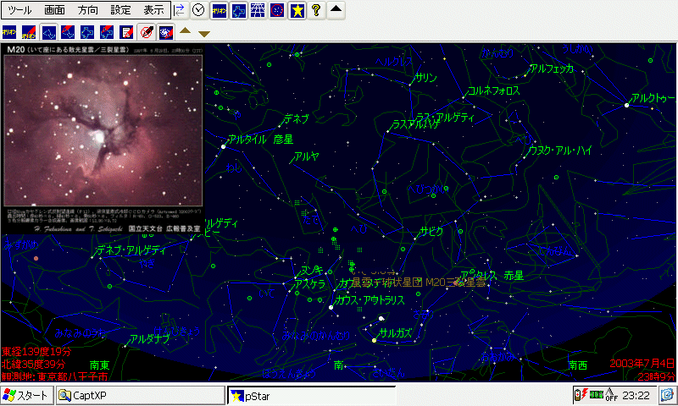Image resolution: width=678 pixels, height=406 pixels.
Task: Click the notepad icon in second toolbar
Action: tap(126, 32)
